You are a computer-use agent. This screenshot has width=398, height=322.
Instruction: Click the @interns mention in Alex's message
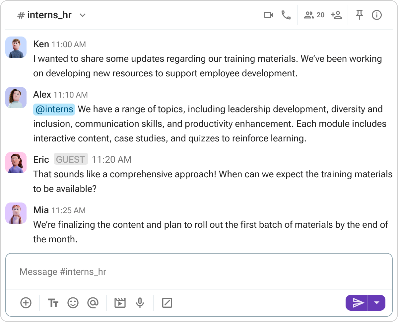click(x=54, y=109)
